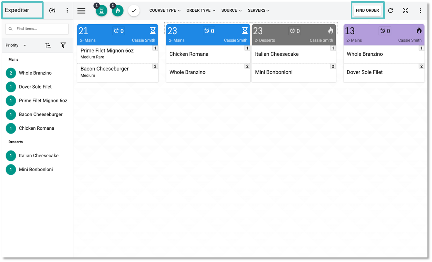
Task: Click the three-dot menu next to Expediter
Action: (67, 10)
